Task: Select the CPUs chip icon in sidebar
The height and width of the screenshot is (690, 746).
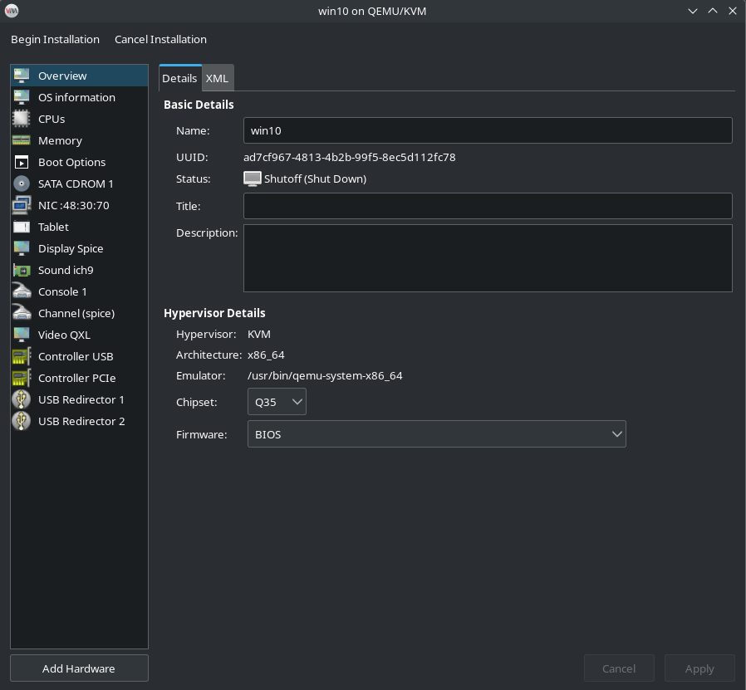Action: [22, 119]
